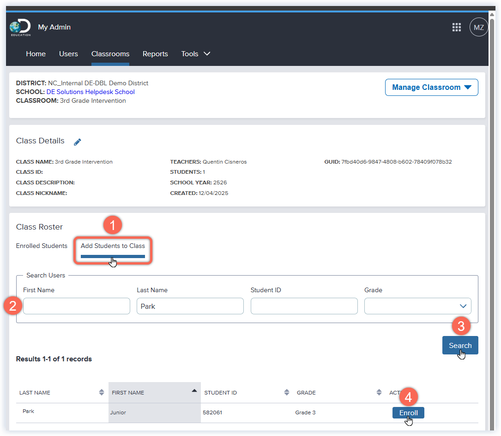This screenshot has height=436, width=501.
Task: Sort by Grade column arrows
Action: [380, 392]
